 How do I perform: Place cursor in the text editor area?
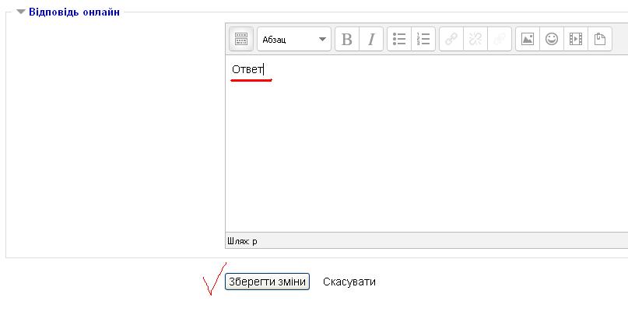click(426, 143)
